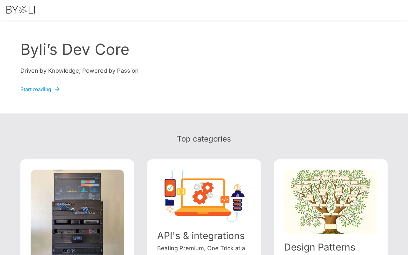Open the Design Patterns tree image
Image resolution: width=408 pixels, height=255 pixels.
click(x=331, y=201)
